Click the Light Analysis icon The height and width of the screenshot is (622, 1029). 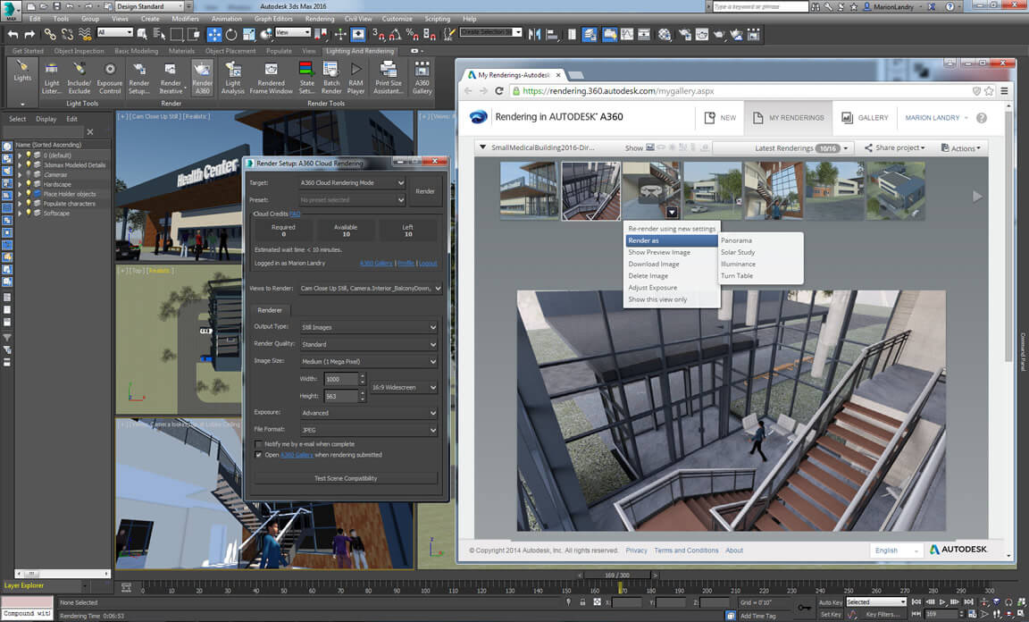coord(231,79)
